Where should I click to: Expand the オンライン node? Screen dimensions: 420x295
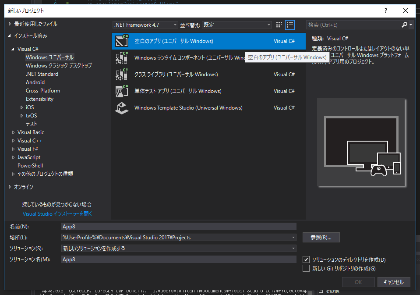[x=10, y=187]
